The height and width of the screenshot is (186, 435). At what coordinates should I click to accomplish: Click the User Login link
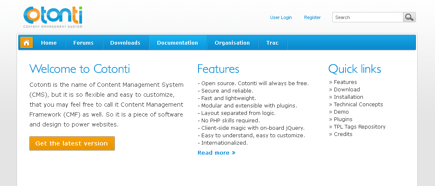coord(281,17)
